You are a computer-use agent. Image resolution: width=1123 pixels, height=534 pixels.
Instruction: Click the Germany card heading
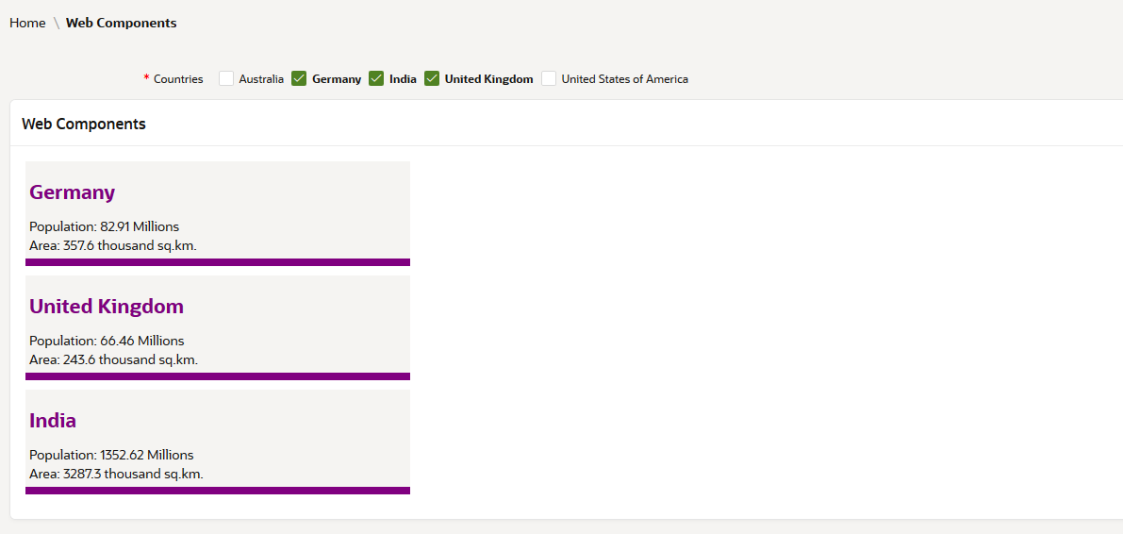pyautogui.click(x=73, y=192)
